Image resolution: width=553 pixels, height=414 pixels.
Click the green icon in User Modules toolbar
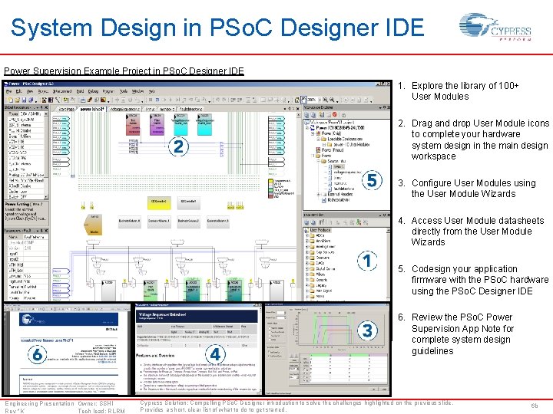[x=359, y=222]
